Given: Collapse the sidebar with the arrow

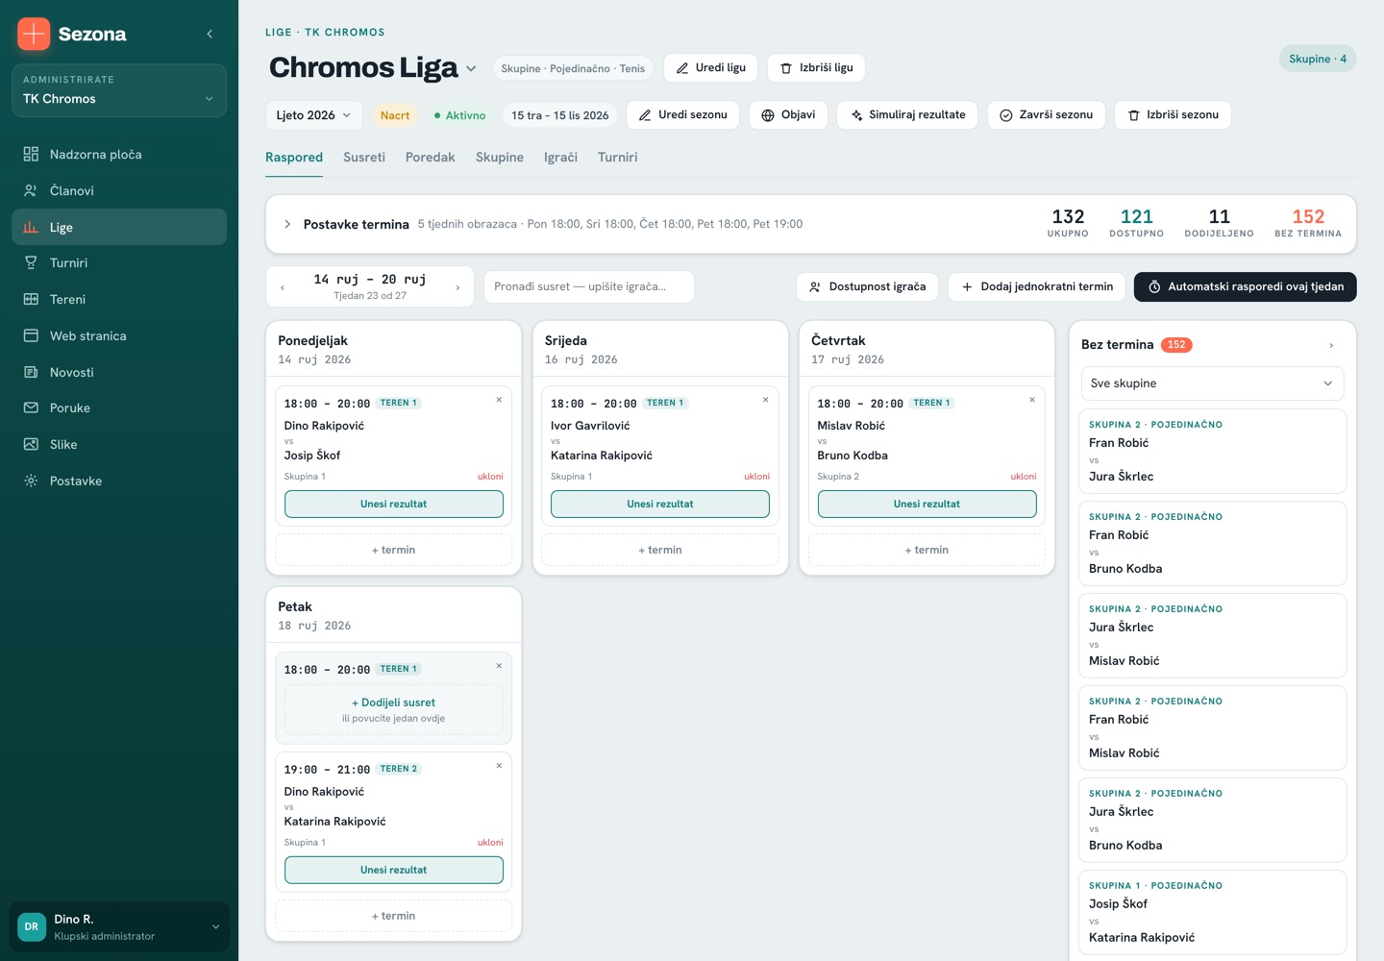Looking at the screenshot, I should click(210, 35).
